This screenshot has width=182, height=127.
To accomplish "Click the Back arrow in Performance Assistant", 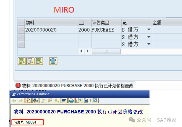I will pyautogui.click(x=14, y=101).
